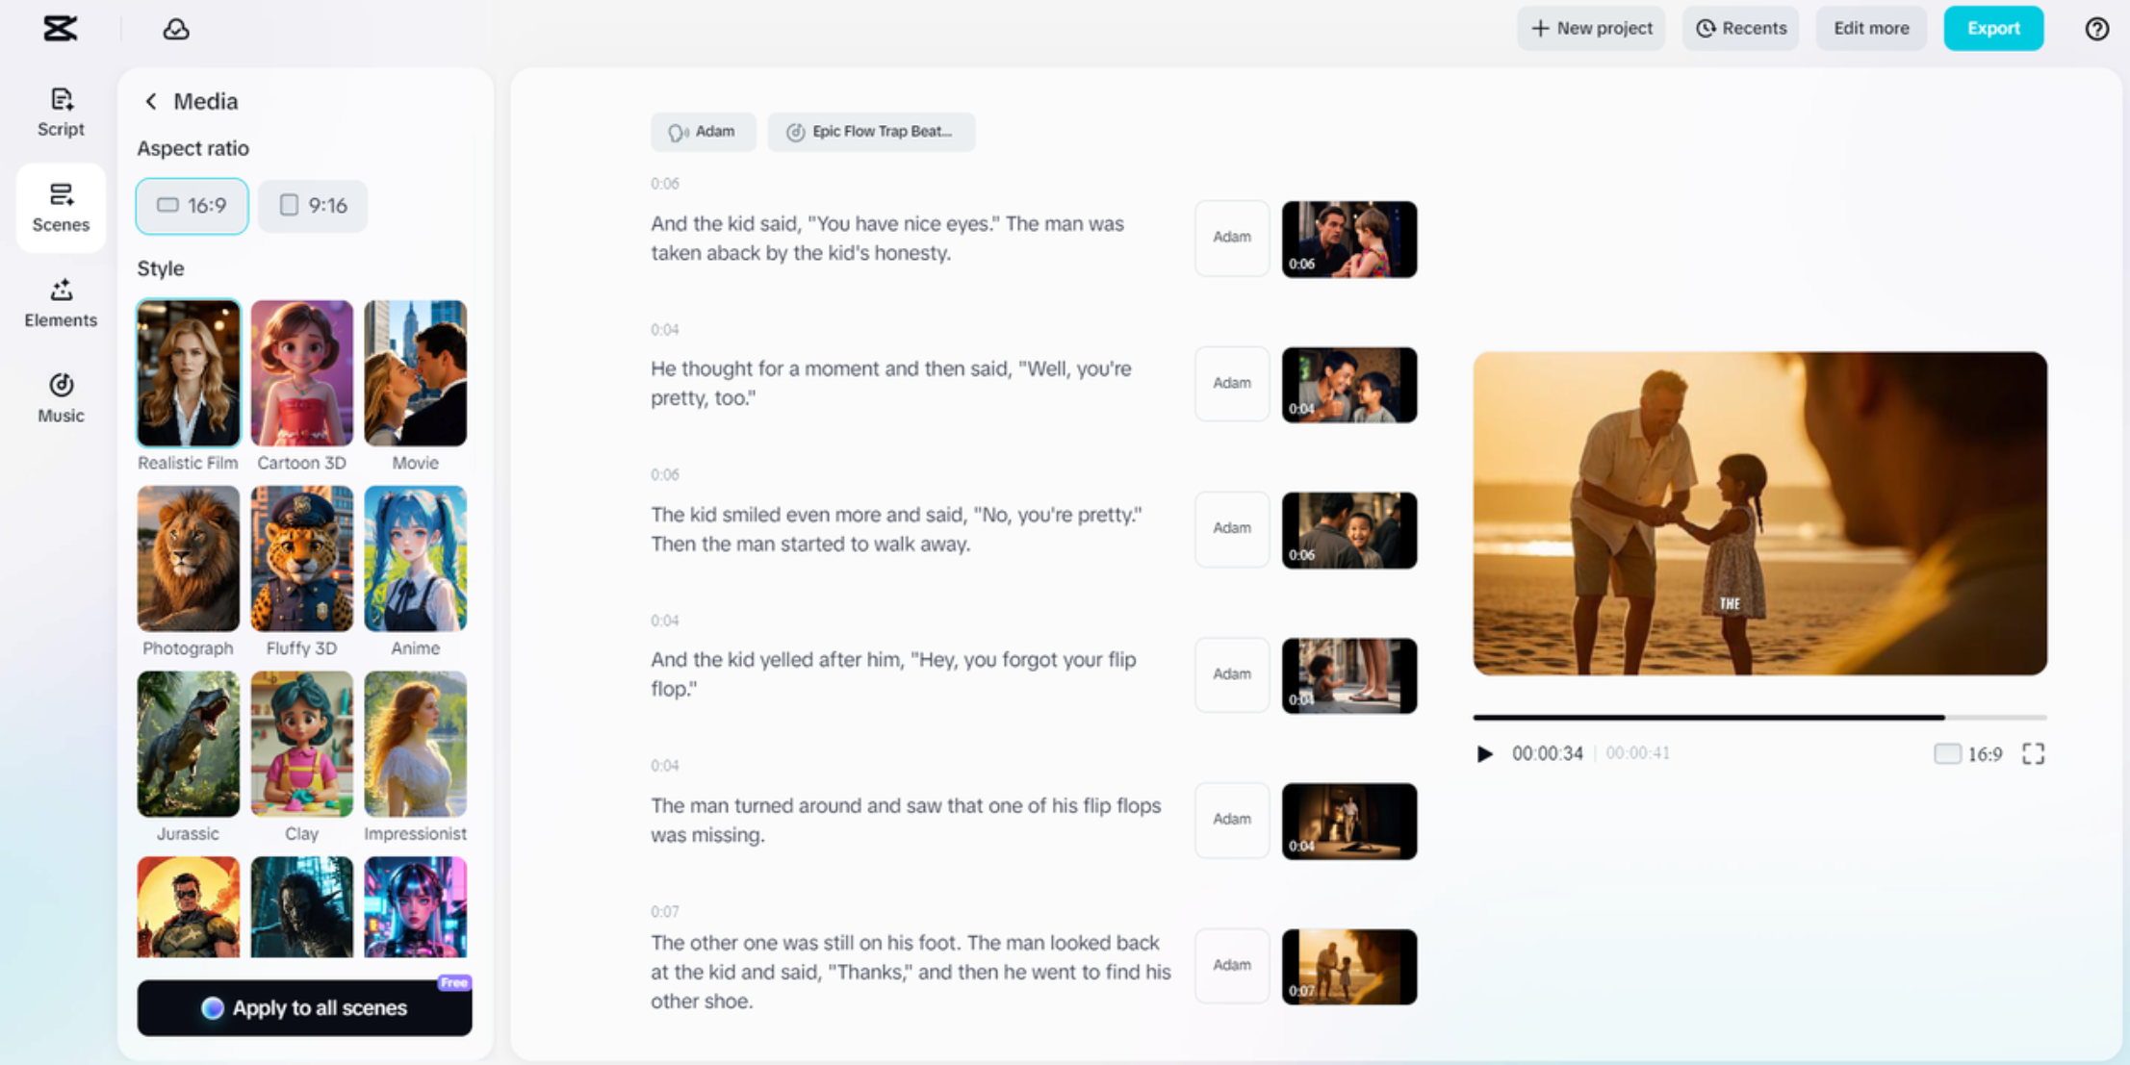Enter fullscreen preview mode
2130x1065 pixels.
tap(2033, 753)
